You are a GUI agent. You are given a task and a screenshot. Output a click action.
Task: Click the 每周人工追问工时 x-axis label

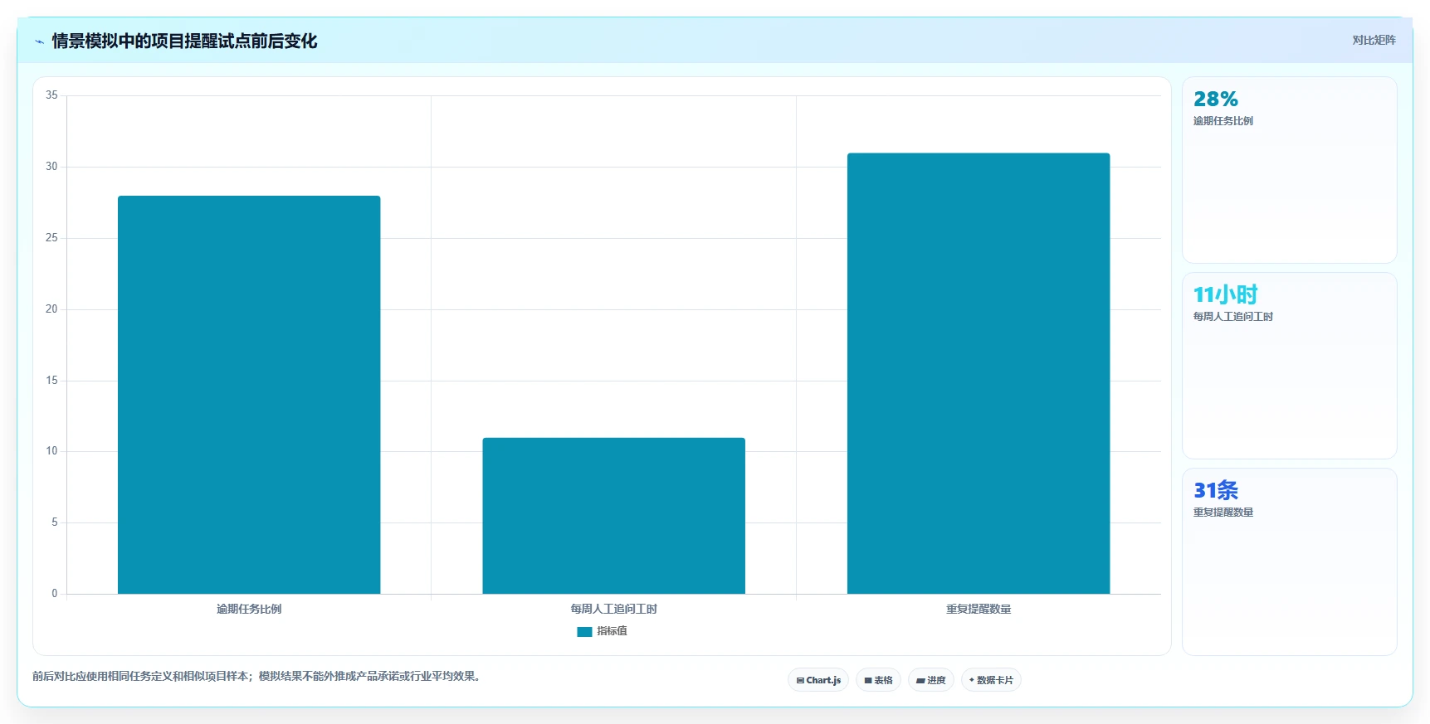click(613, 609)
